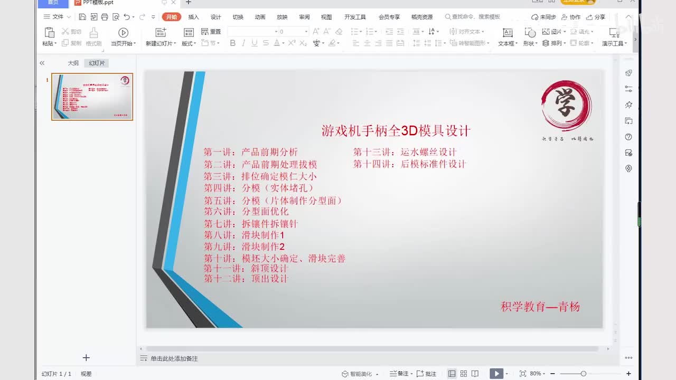Click the New Slide (新建幻灯片) icon
Image resolution: width=676 pixels, height=380 pixels.
click(161, 33)
